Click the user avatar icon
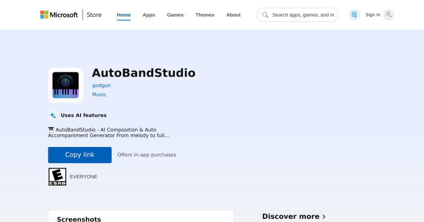 (x=388, y=15)
